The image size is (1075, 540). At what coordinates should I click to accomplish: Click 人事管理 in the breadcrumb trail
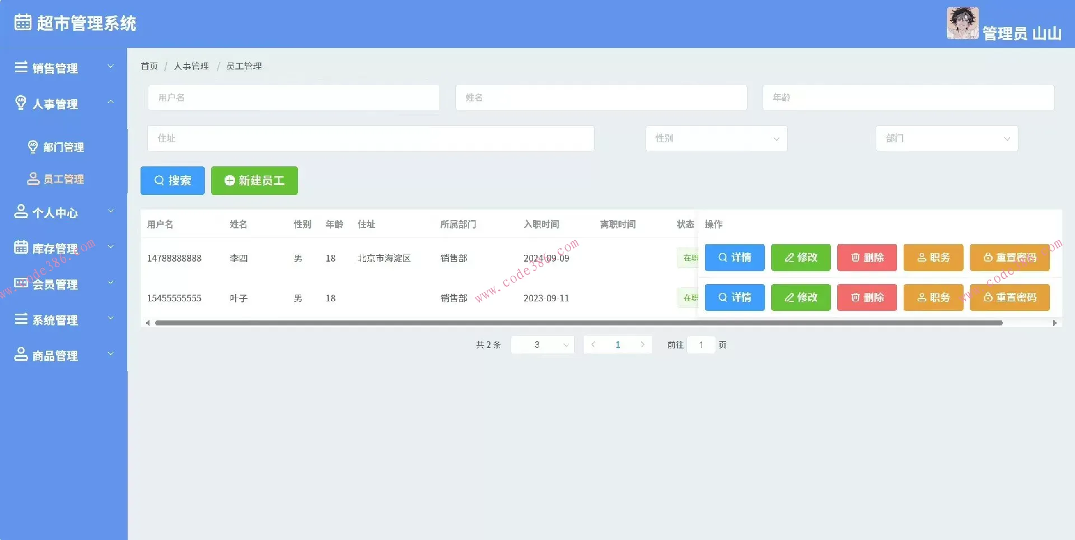190,66
